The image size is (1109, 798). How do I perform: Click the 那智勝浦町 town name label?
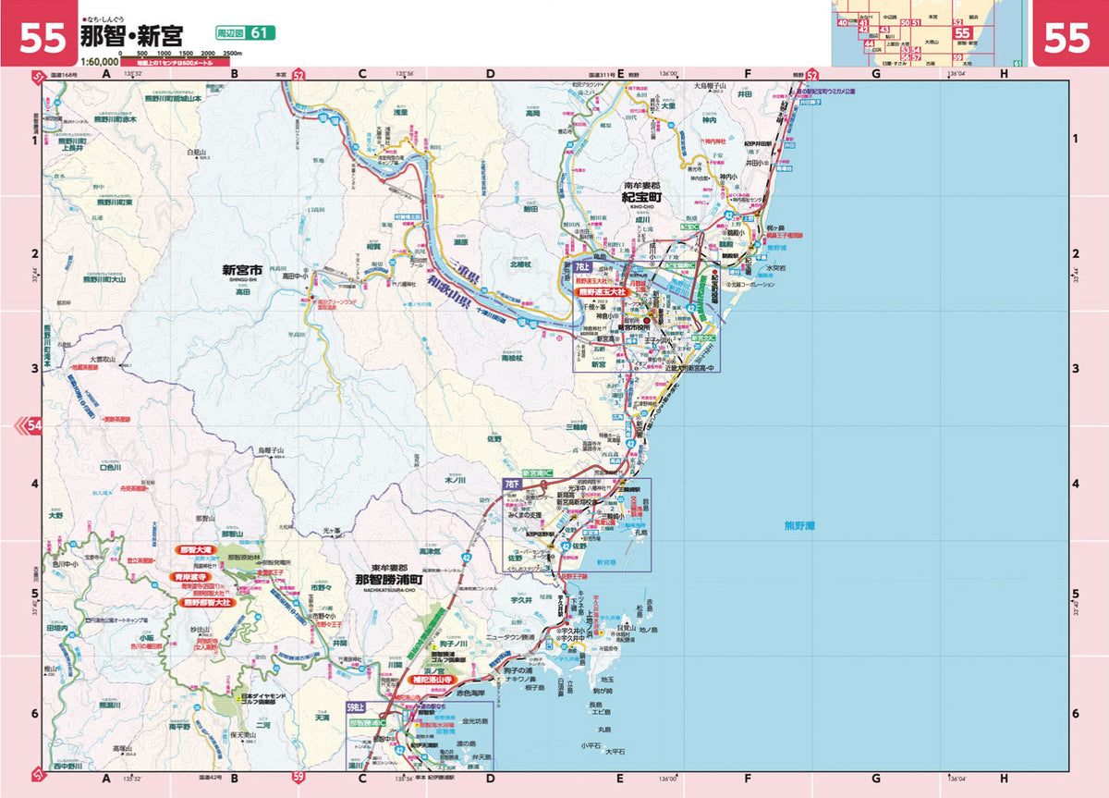388,580
